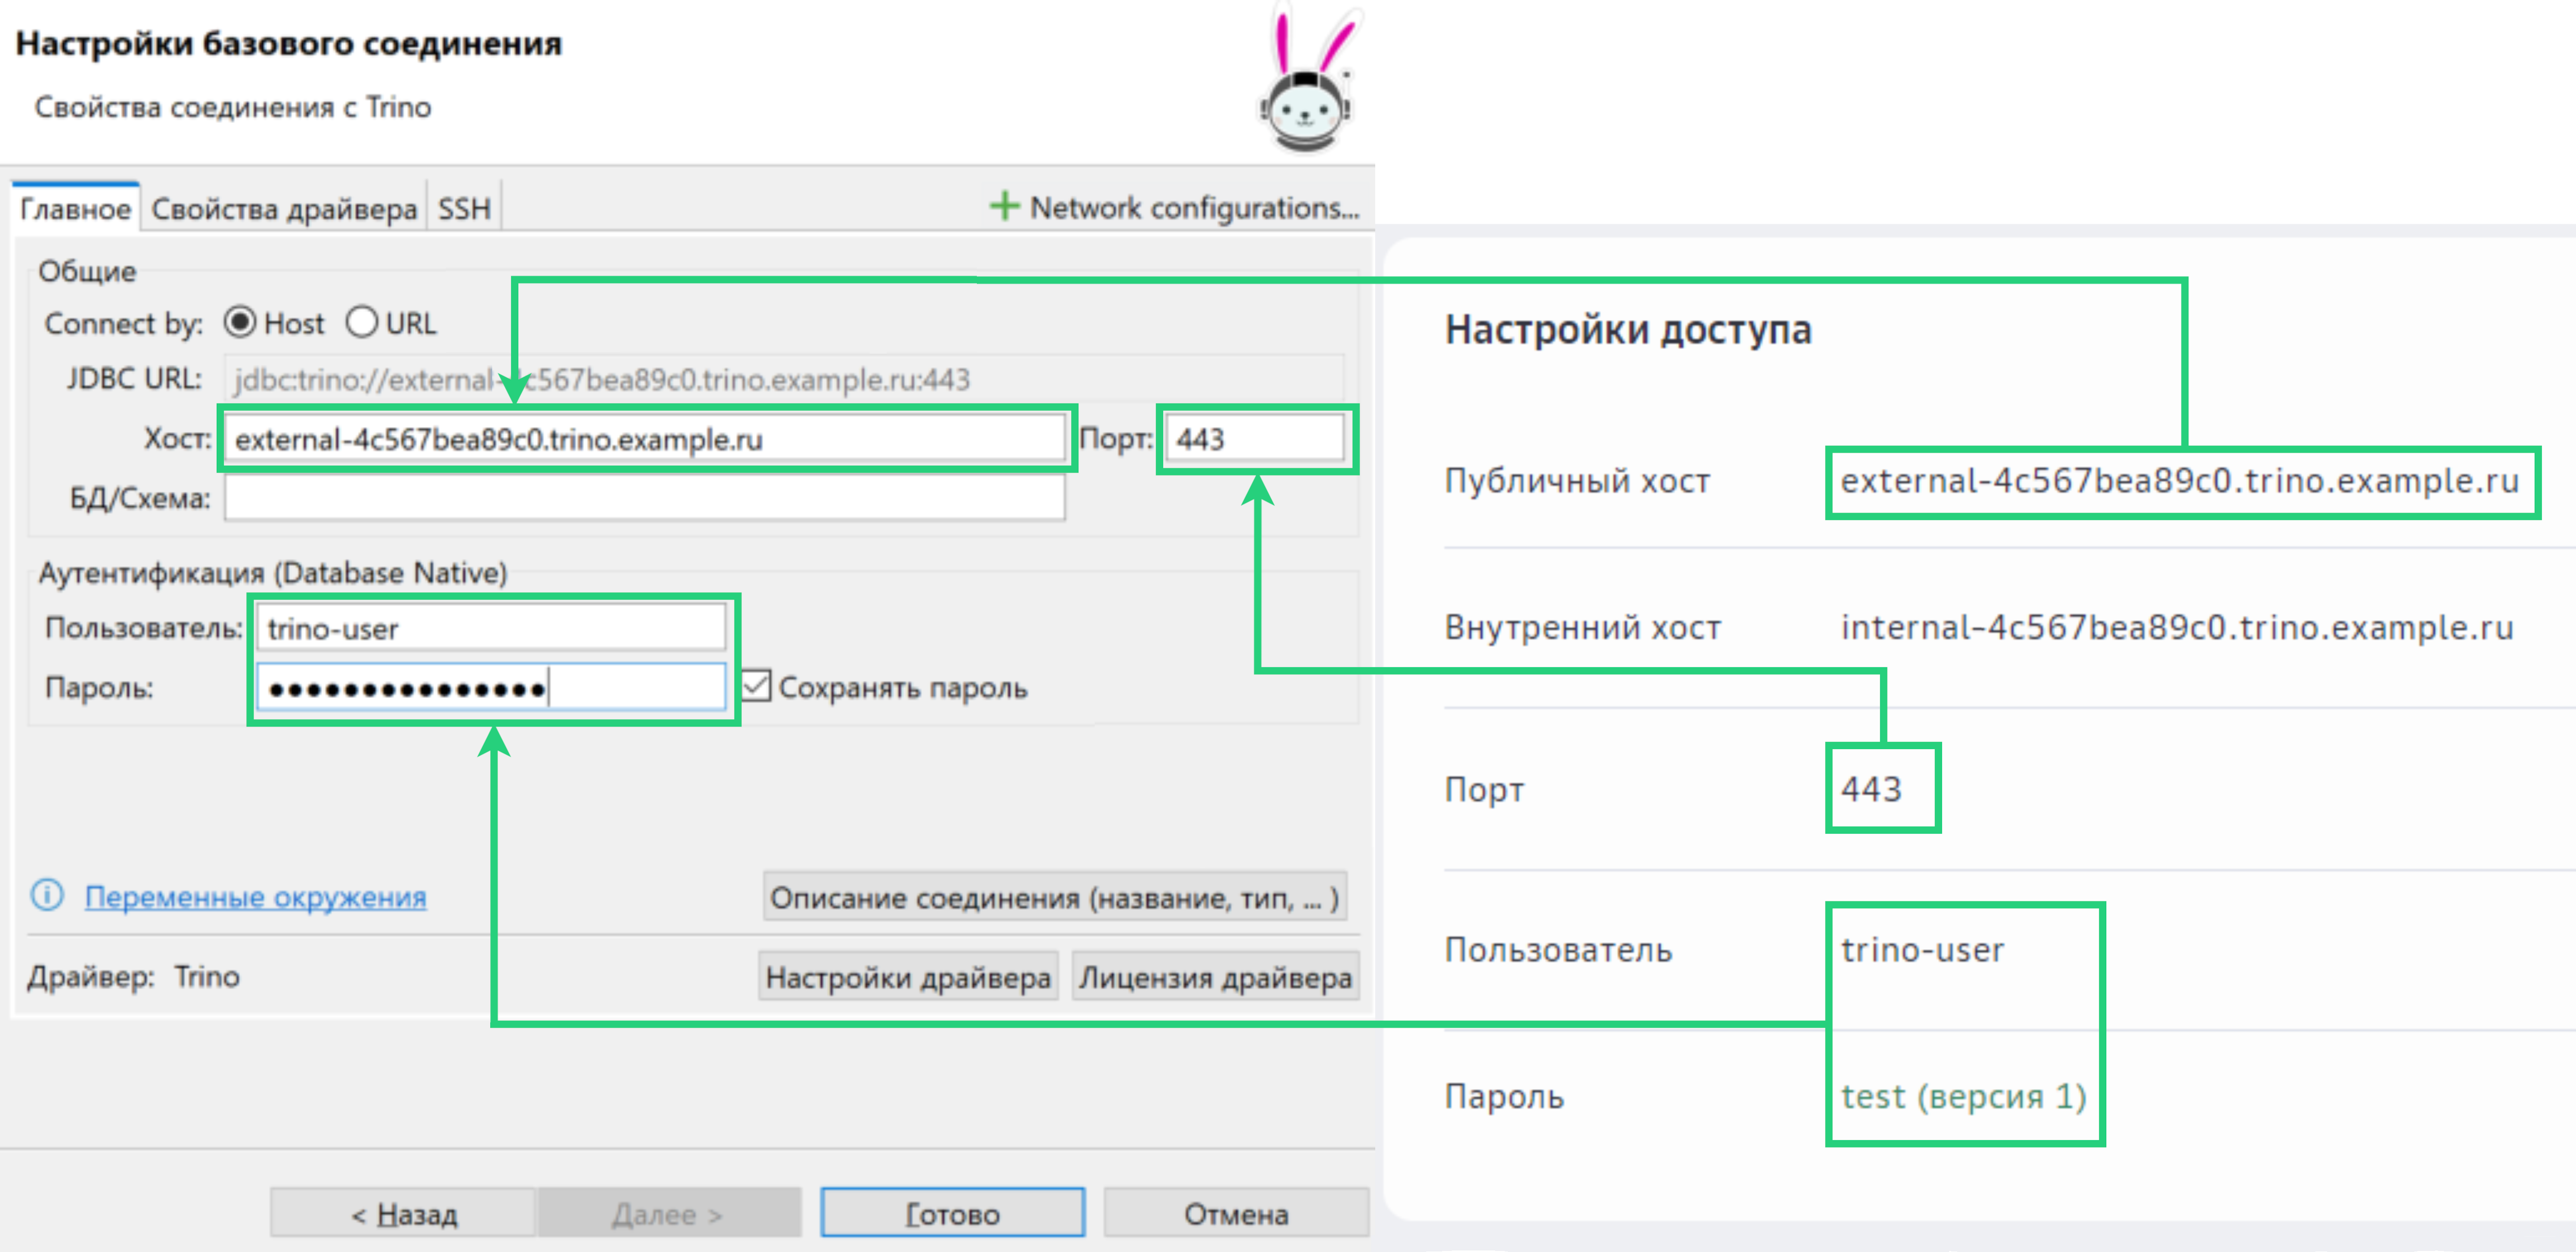Click the port value 443 in Настройки доступа

(1871, 789)
